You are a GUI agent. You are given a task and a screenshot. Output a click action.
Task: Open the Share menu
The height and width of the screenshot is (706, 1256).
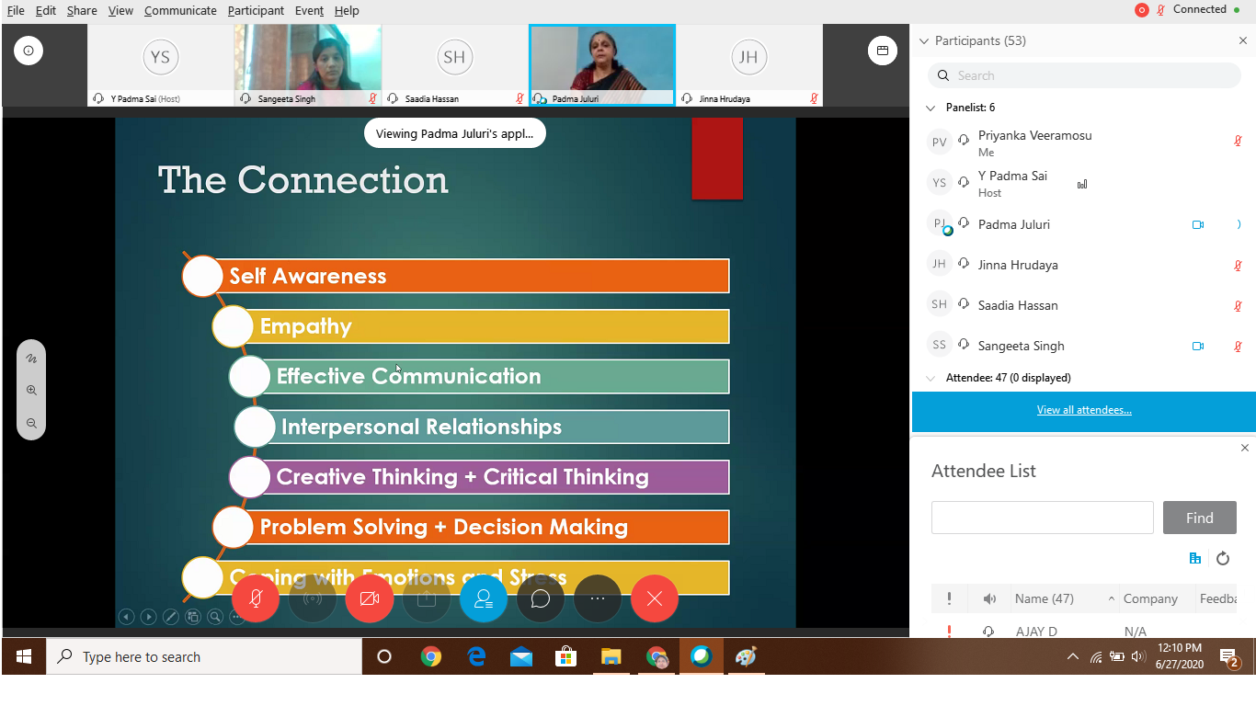(x=81, y=10)
